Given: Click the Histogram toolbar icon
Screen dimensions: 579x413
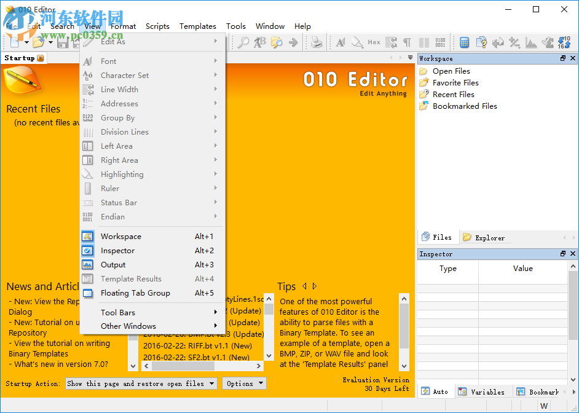Looking at the screenshot, I should 531,42.
